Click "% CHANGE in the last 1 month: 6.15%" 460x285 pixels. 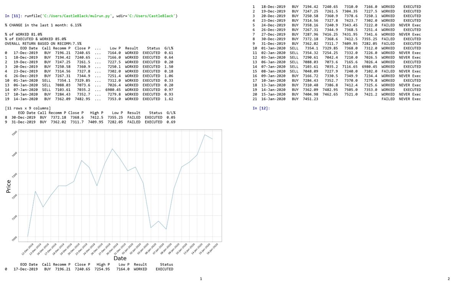(43, 25)
